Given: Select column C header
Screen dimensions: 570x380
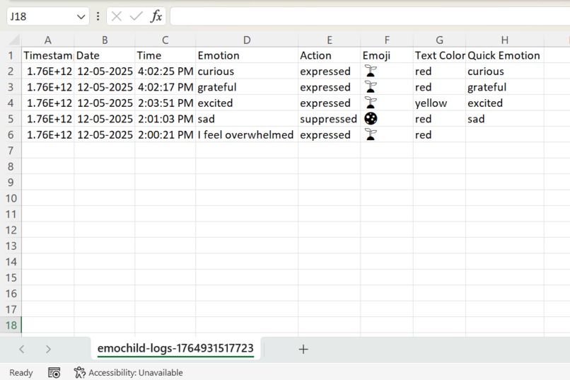Looking at the screenshot, I should click(165, 40).
